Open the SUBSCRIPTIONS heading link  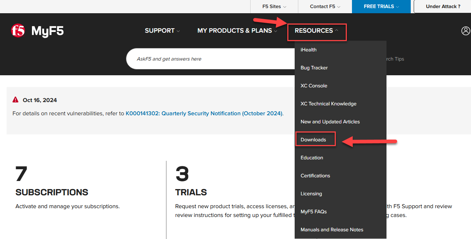coord(52,192)
